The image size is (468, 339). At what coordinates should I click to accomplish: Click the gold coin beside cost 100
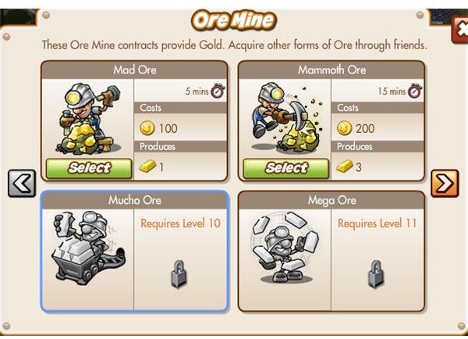coord(147,128)
